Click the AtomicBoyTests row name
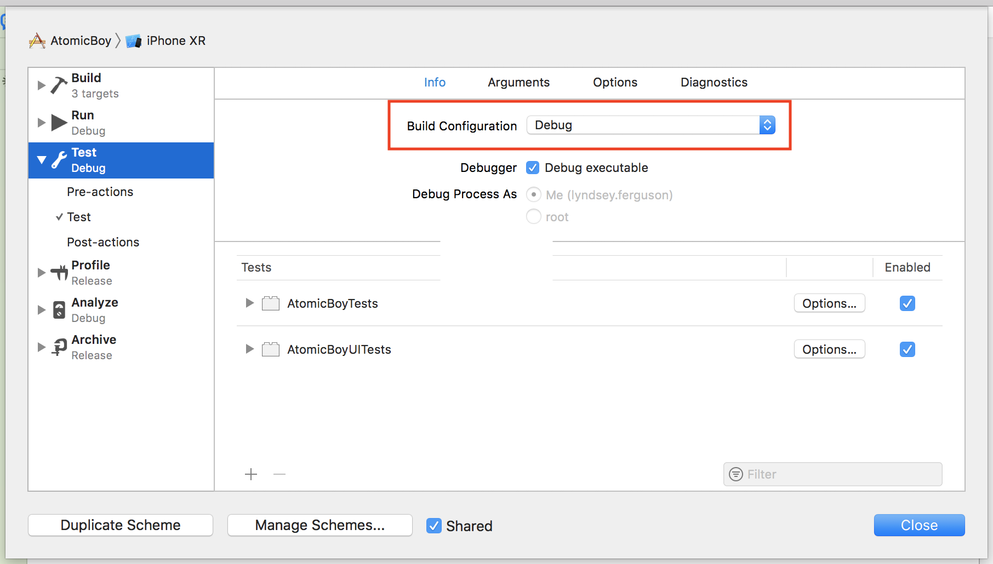The width and height of the screenshot is (993, 564). pyautogui.click(x=333, y=303)
